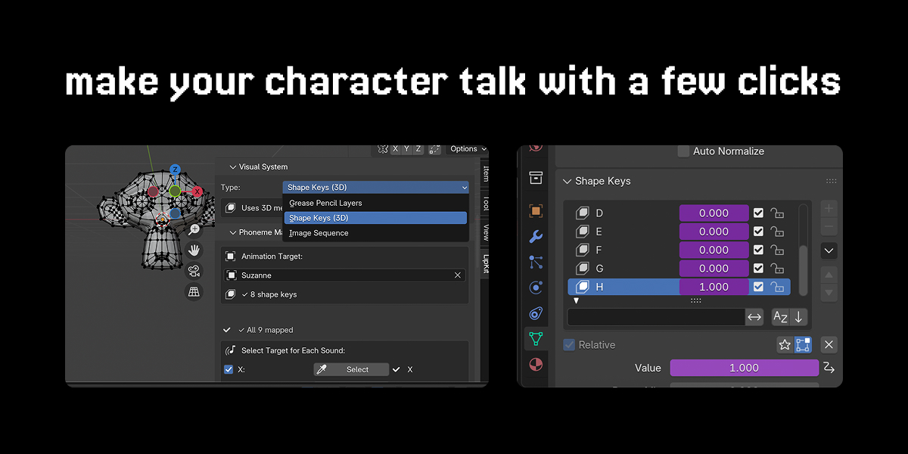Open the Object Data green triangle tab
The image size is (908, 454).
coord(536,338)
